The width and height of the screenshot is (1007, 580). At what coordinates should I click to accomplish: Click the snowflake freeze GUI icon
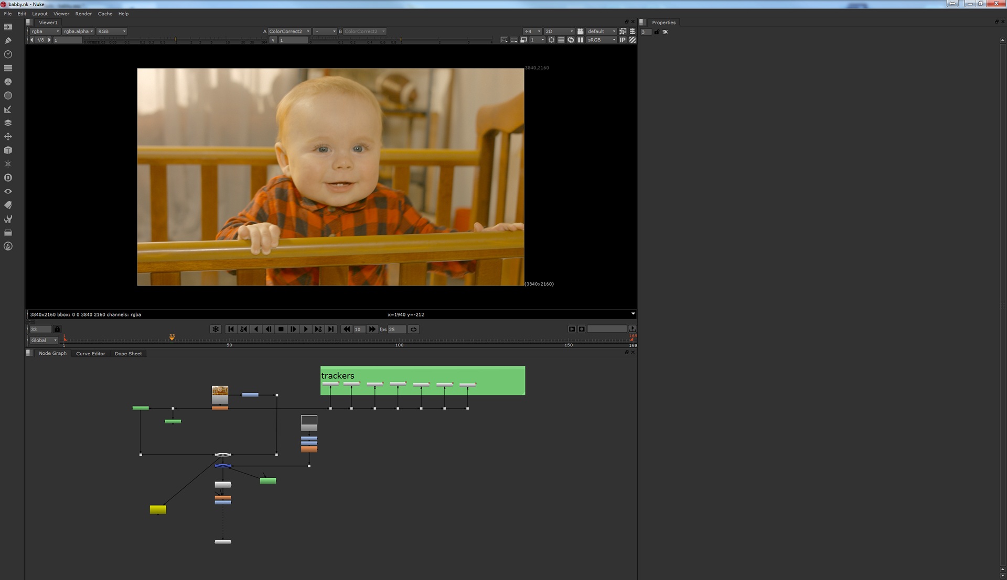click(216, 329)
